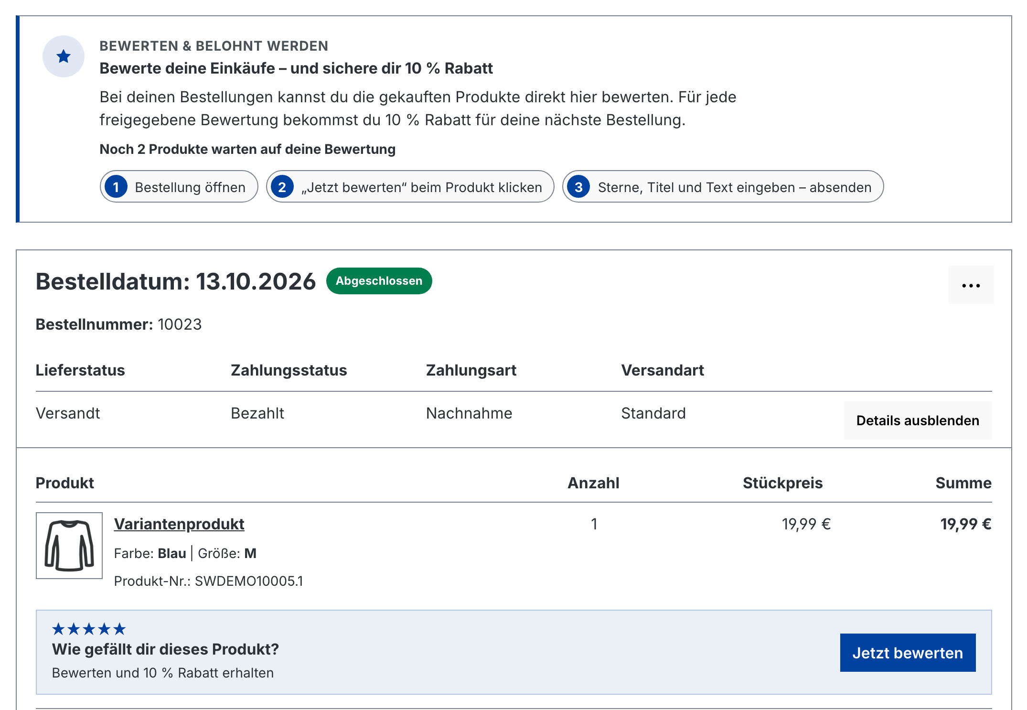Open the three-dot order options menu
This screenshot has width=1027, height=710.
(x=971, y=285)
